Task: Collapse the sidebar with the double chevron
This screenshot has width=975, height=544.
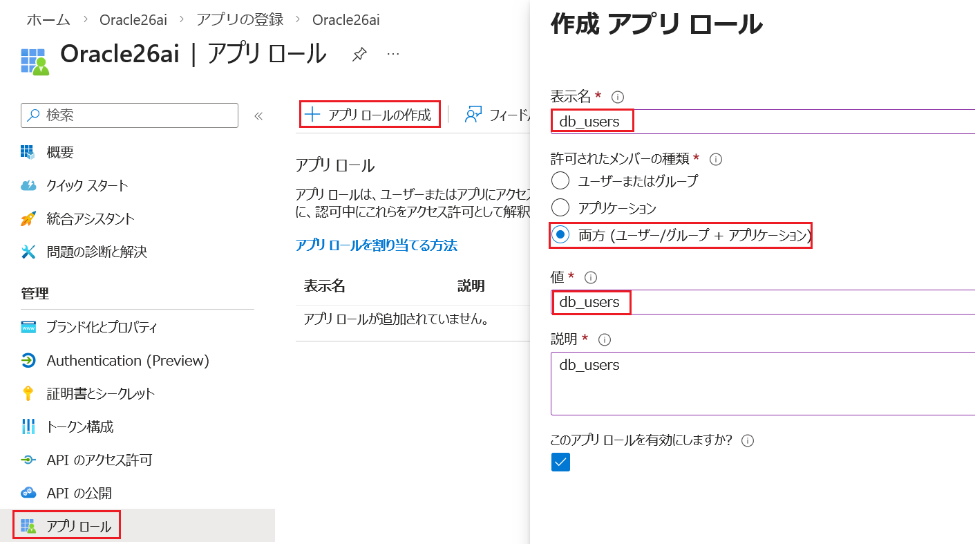Action: (258, 116)
